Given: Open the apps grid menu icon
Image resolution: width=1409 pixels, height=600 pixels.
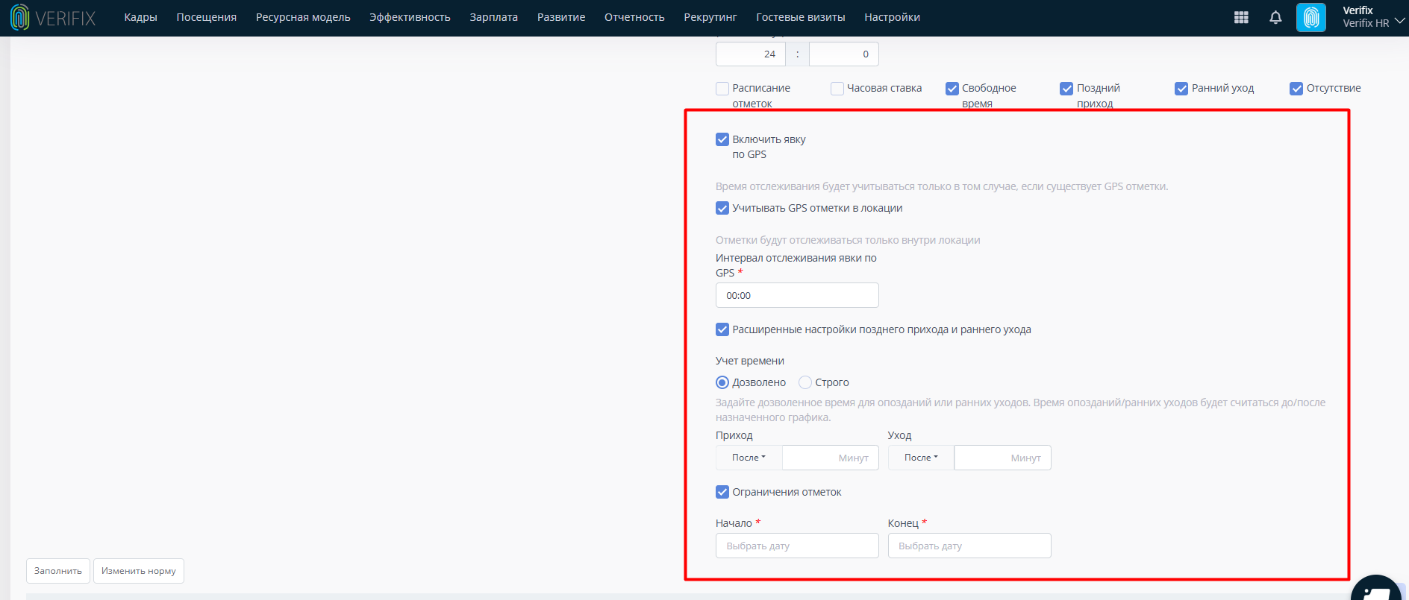Looking at the screenshot, I should pyautogui.click(x=1241, y=17).
